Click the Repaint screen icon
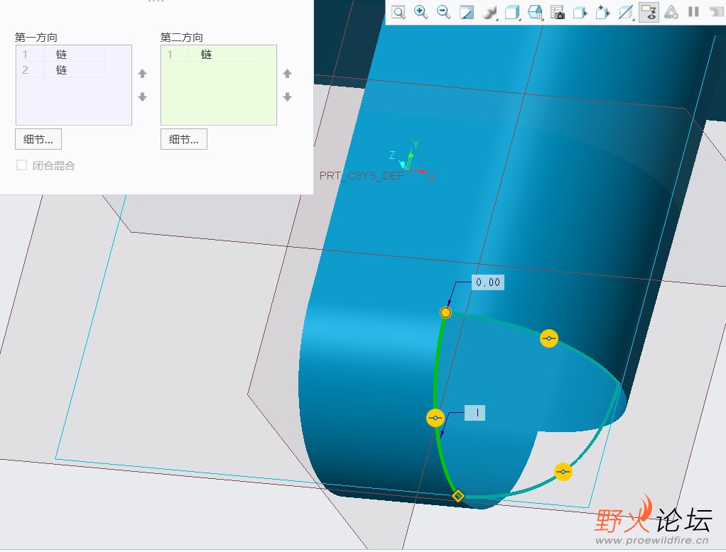The width and height of the screenshot is (726, 552). pyautogui.click(x=466, y=12)
